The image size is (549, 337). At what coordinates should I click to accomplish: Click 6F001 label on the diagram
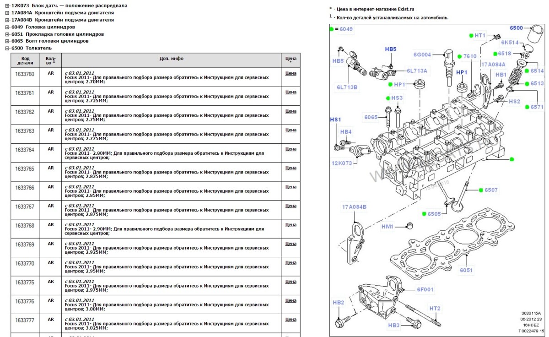[x=425, y=289]
